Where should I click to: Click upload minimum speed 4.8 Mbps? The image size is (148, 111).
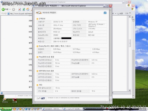96,52
